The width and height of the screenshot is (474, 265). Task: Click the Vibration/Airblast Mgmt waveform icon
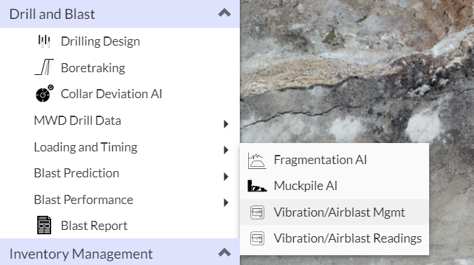point(257,212)
